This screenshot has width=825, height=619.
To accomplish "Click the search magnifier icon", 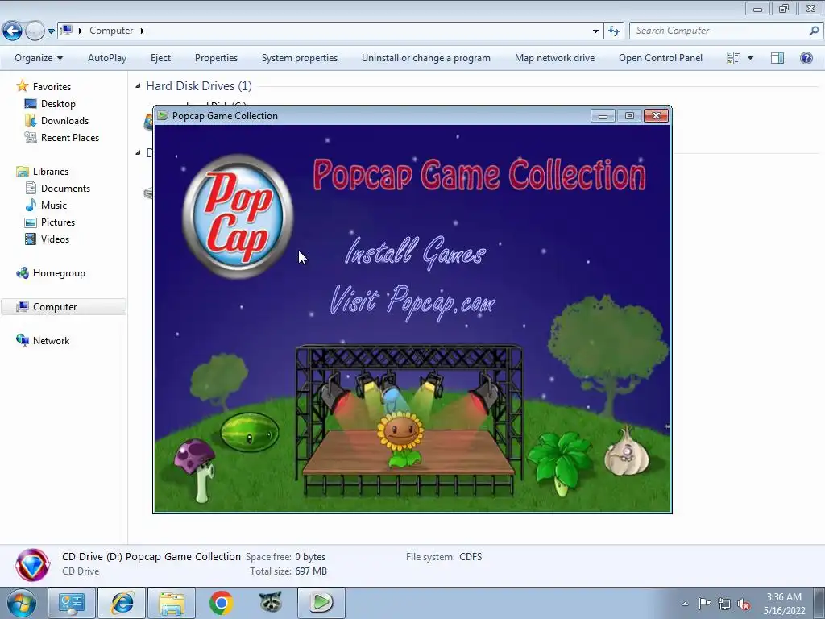I will 814,31.
